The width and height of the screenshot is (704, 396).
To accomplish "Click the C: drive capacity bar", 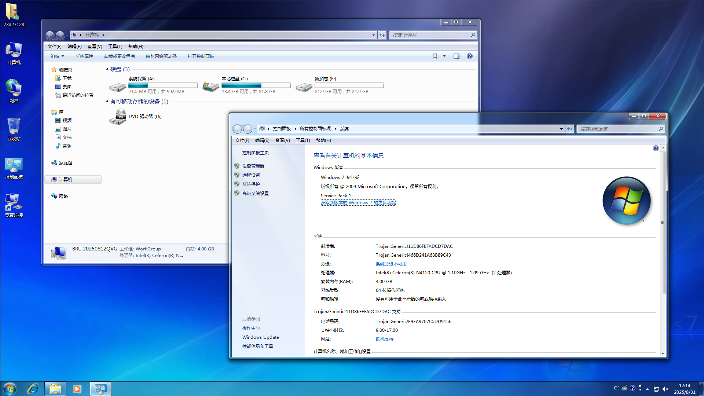I will [x=256, y=85].
